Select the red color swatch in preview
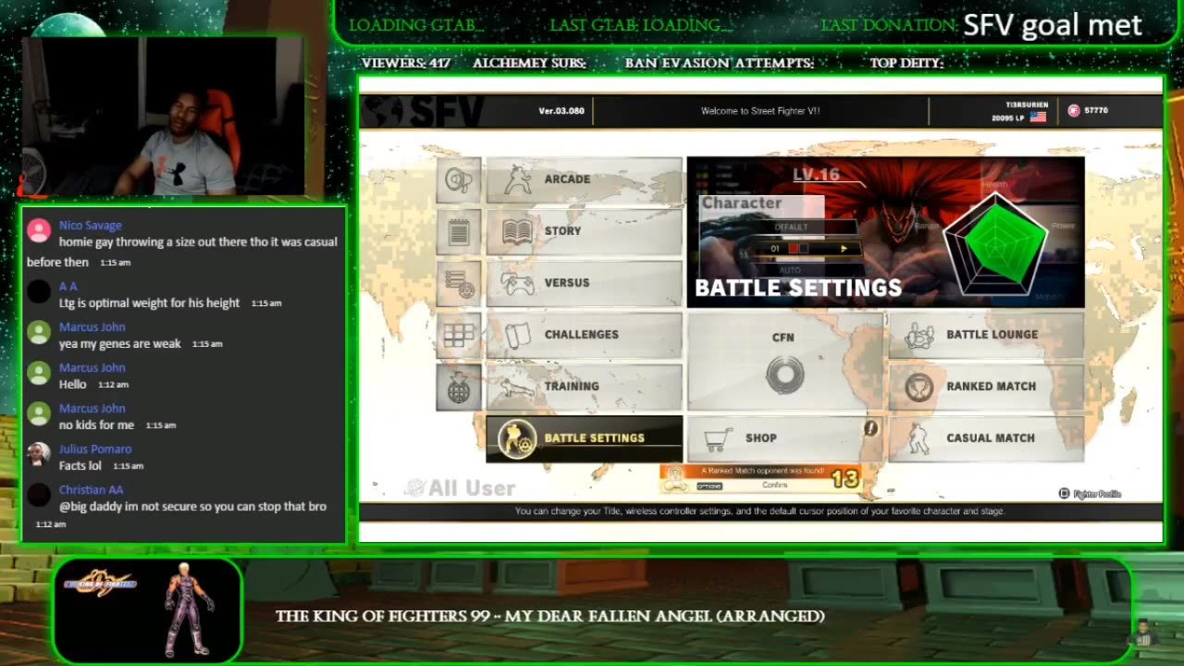The width and height of the screenshot is (1184, 666). click(793, 249)
